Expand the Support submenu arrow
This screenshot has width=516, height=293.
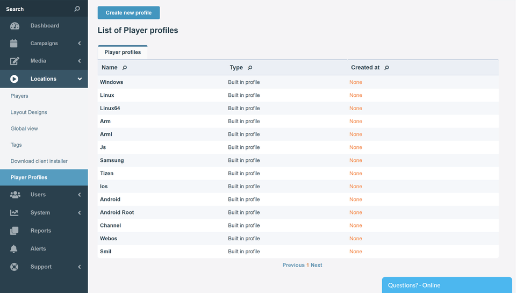[x=80, y=267]
